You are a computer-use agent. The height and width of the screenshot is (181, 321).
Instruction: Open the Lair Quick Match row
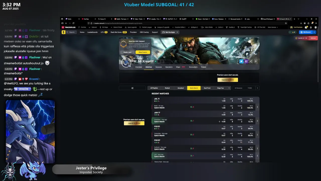click(203, 155)
